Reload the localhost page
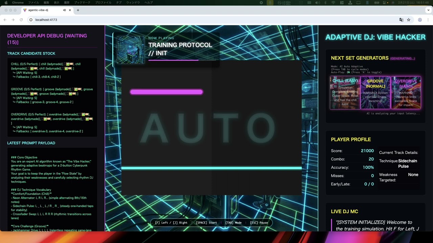 [x=21, y=20]
